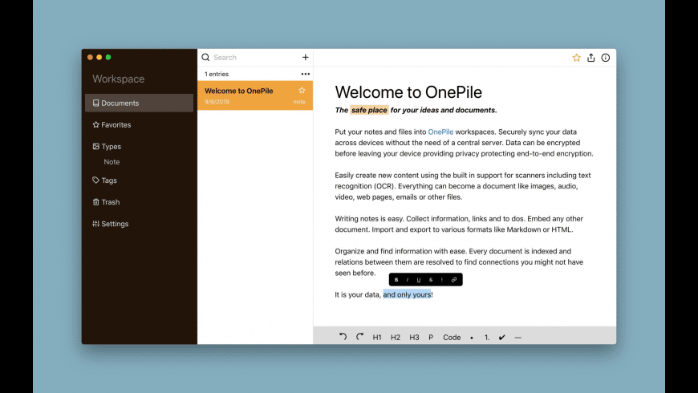Click the share/export icon in header
The width and height of the screenshot is (698, 393).
pos(590,58)
